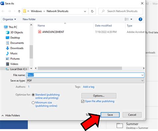The image size is (158, 131).
Task: Collapse folders with Hide Folders
Action: pyautogui.click(x=11, y=115)
